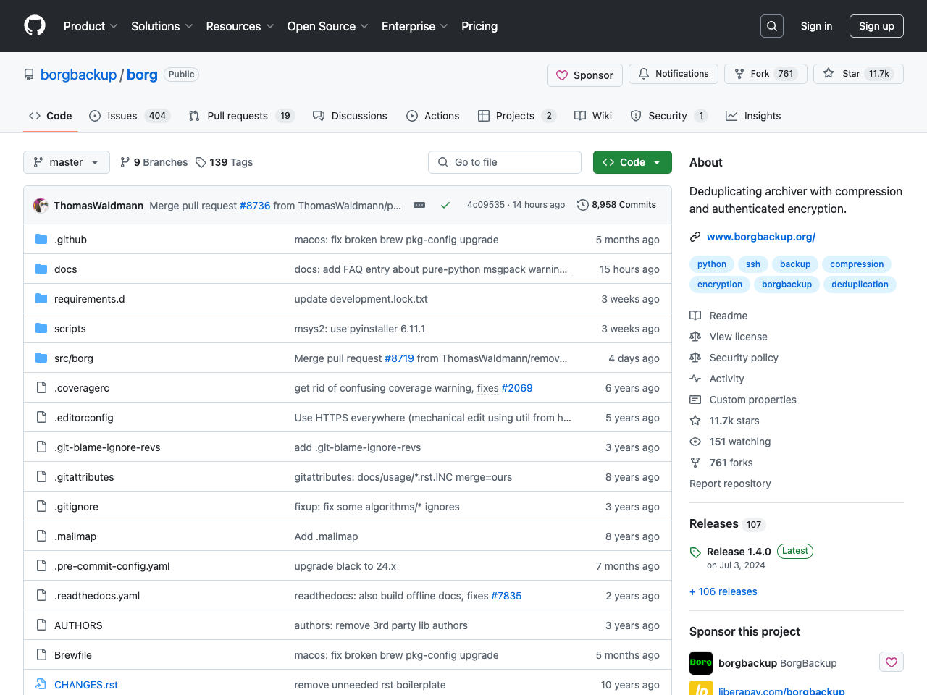Click Report repository link
927x695 pixels.
click(730, 484)
